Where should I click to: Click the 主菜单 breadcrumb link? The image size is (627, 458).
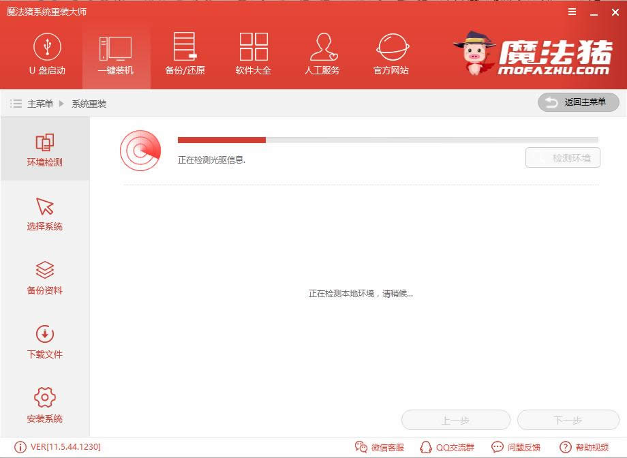click(x=40, y=104)
